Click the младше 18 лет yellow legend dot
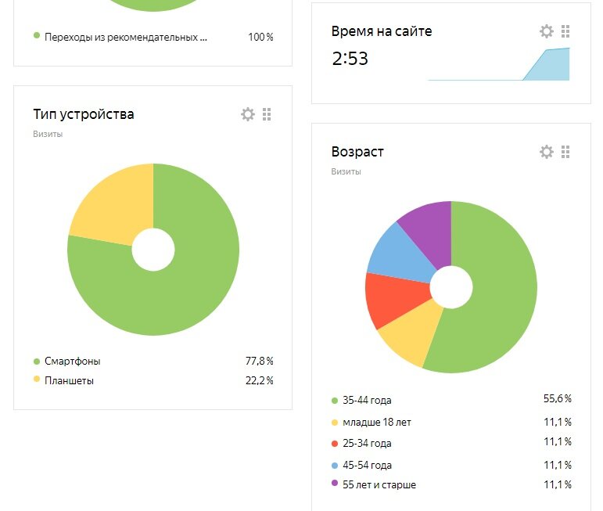 335,423
